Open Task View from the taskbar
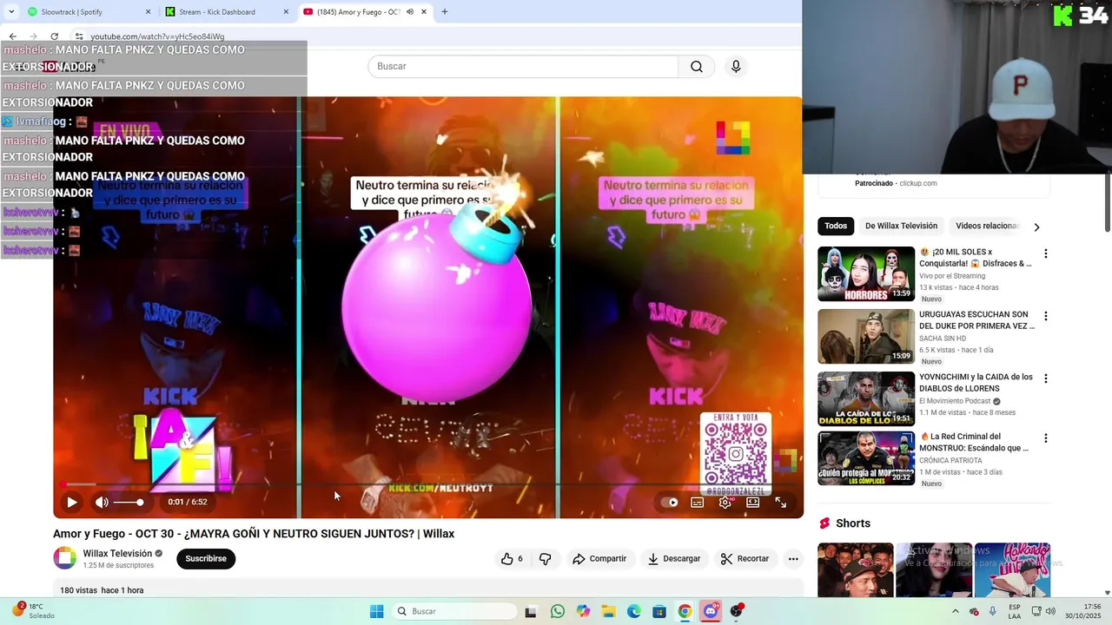The width and height of the screenshot is (1112, 625). pyautogui.click(x=531, y=611)
